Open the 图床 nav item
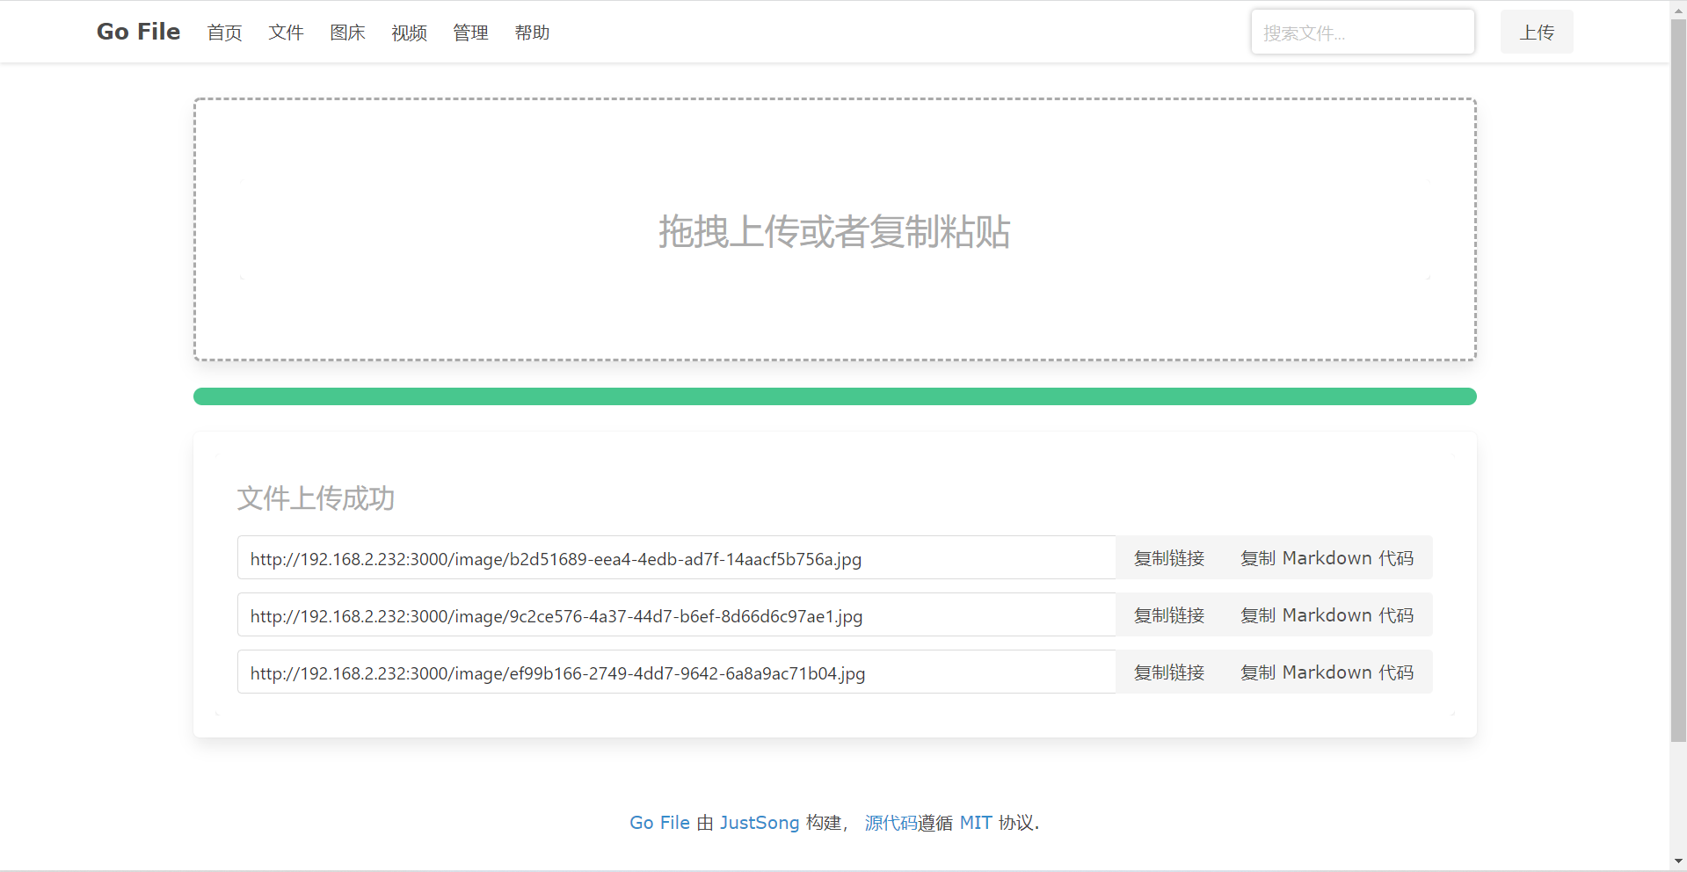Viewport: 1687px width, 872px height. point(347,33)
